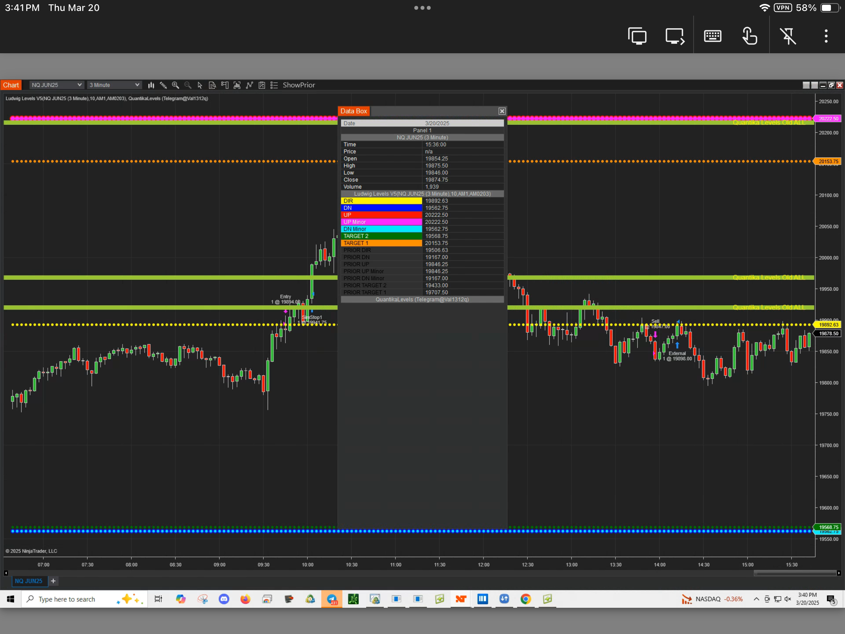
Task: Click the muted speaker volume icon
Action: (x=787, y=599)
